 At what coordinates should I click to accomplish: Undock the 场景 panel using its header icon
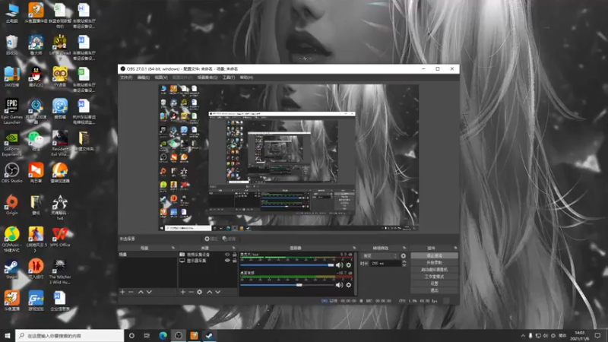coord(173,248)
